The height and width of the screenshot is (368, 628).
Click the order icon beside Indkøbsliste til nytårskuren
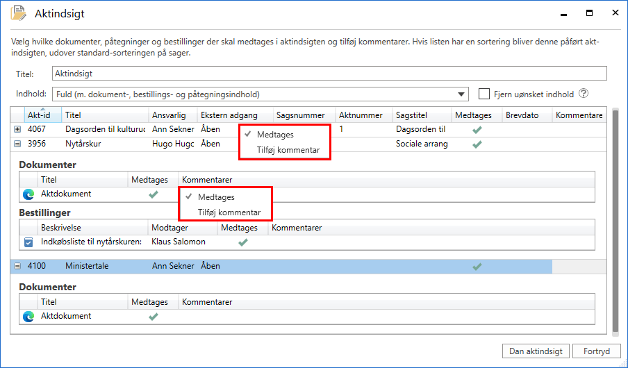[28, 242]
